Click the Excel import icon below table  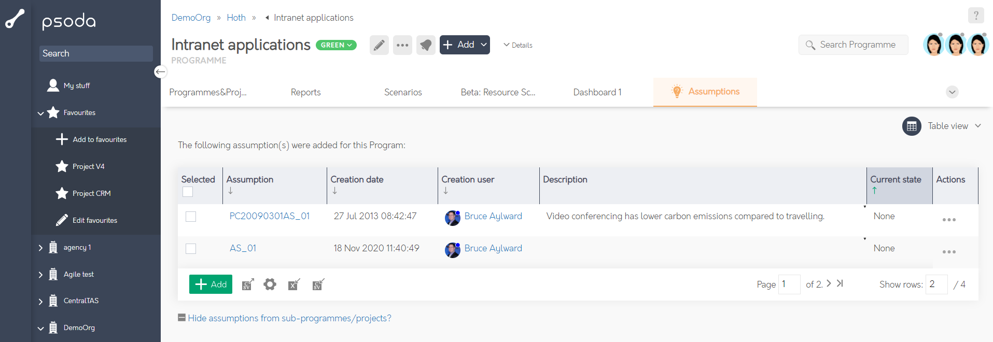pos(294,284)
